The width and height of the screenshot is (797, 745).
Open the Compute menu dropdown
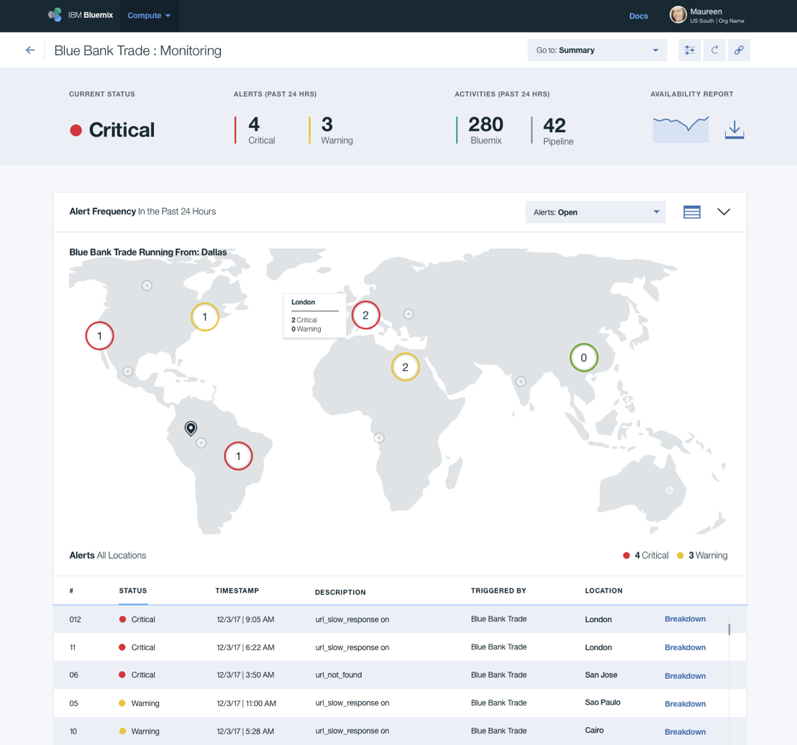(149, 16)
